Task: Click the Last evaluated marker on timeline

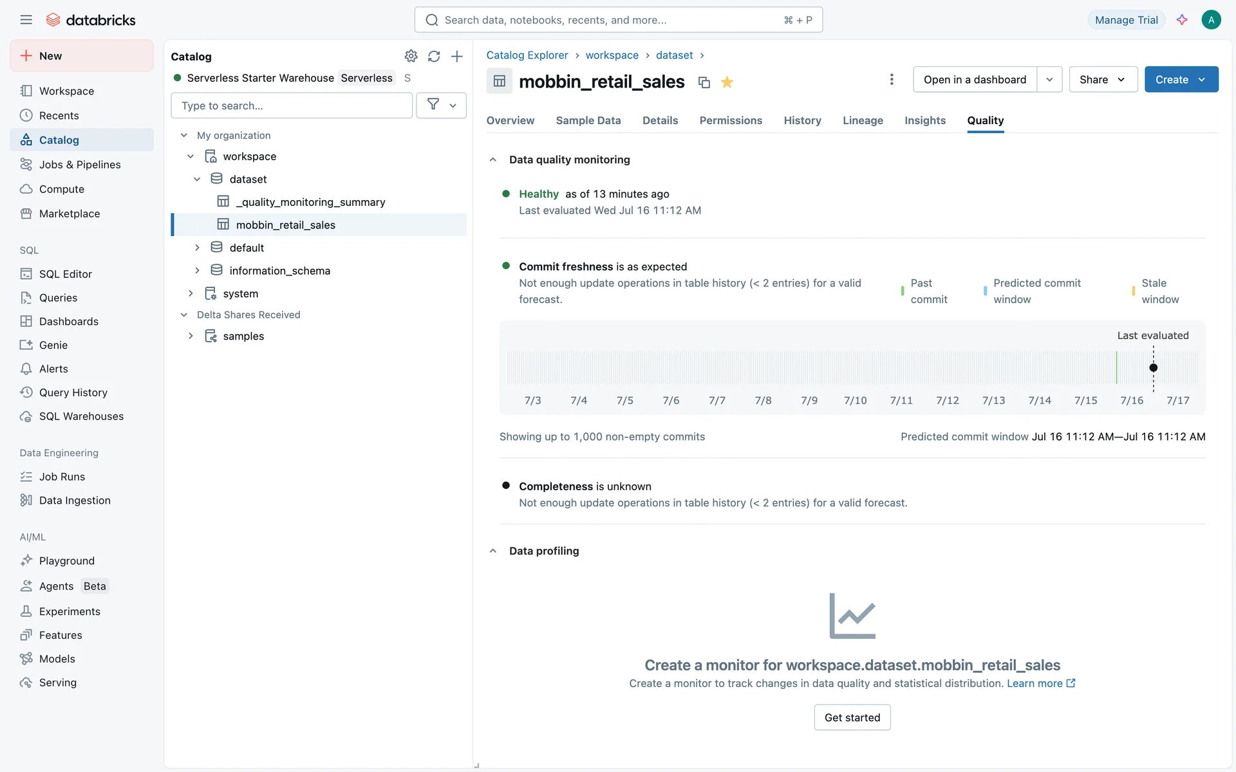Action: point(1154,368)
